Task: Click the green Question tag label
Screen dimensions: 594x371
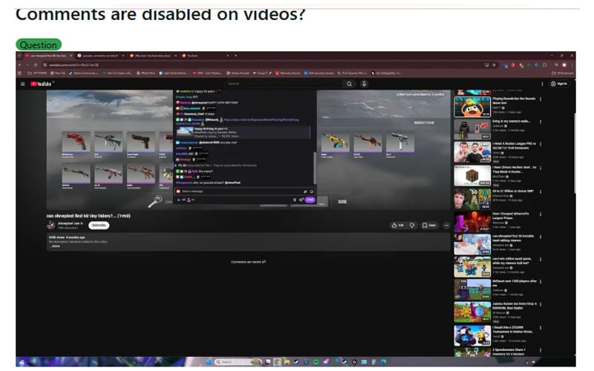Action: point(39,45)
